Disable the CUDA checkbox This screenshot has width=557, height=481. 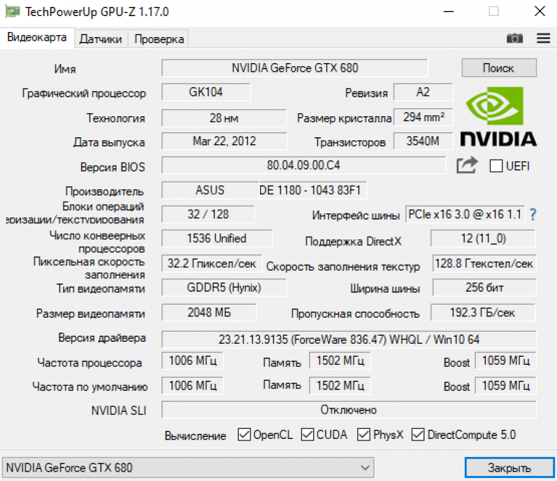[x=308, y=435]
